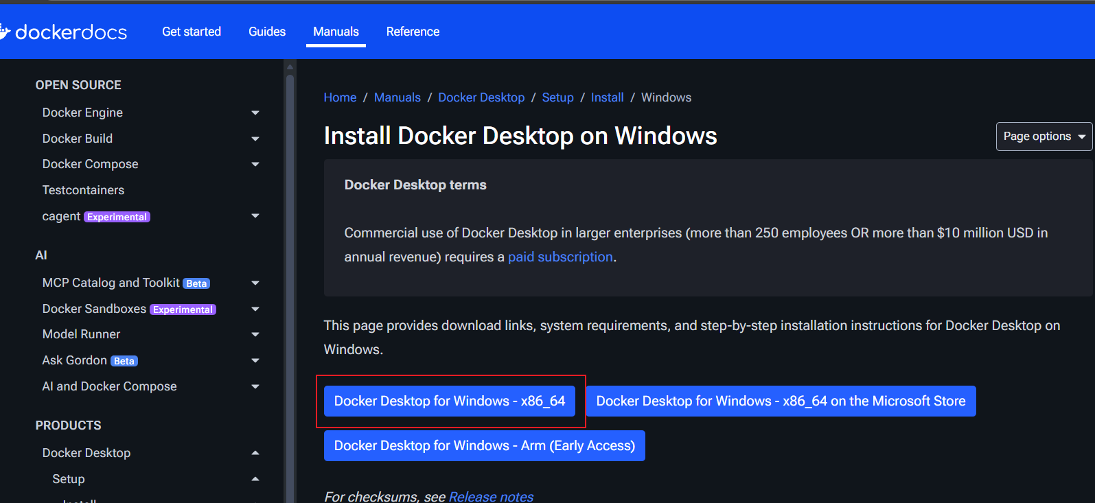Expand the Docker Compose sidebar section

(x=255, y=164)
